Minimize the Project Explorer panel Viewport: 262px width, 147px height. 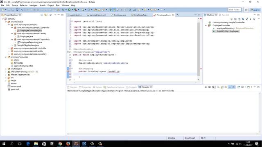(x=59, y=15)
